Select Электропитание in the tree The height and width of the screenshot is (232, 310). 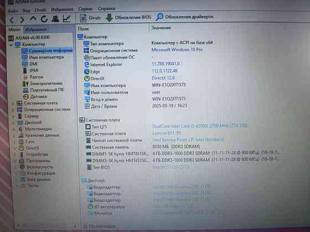pyautogui.click(x=42, y=83)
